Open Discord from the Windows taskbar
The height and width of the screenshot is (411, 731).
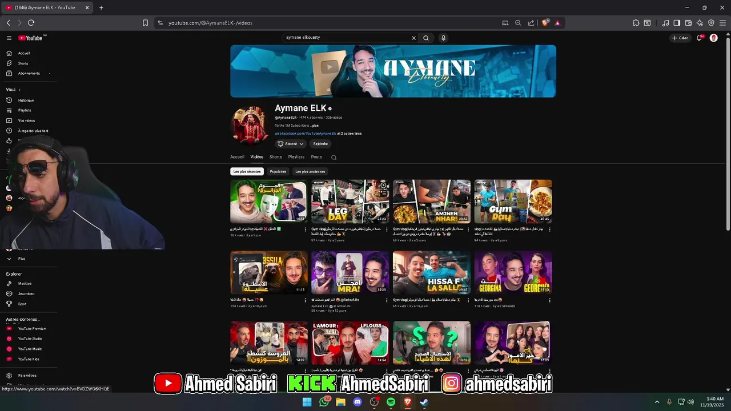[358, 402]
